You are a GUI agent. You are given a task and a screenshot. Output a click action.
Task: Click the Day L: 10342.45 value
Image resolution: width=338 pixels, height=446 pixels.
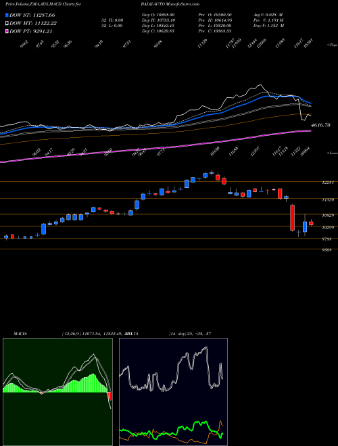(x=158, y=26)
